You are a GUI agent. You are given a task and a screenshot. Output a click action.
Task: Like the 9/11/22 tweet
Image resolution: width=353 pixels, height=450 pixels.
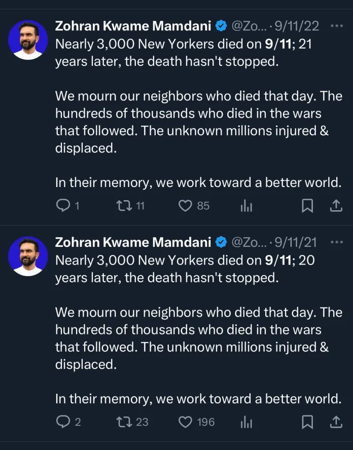pos(186,205)
